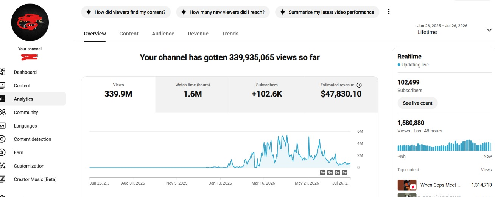Click the Updating live status text
The image size is (495, 197).
point(415,65)
